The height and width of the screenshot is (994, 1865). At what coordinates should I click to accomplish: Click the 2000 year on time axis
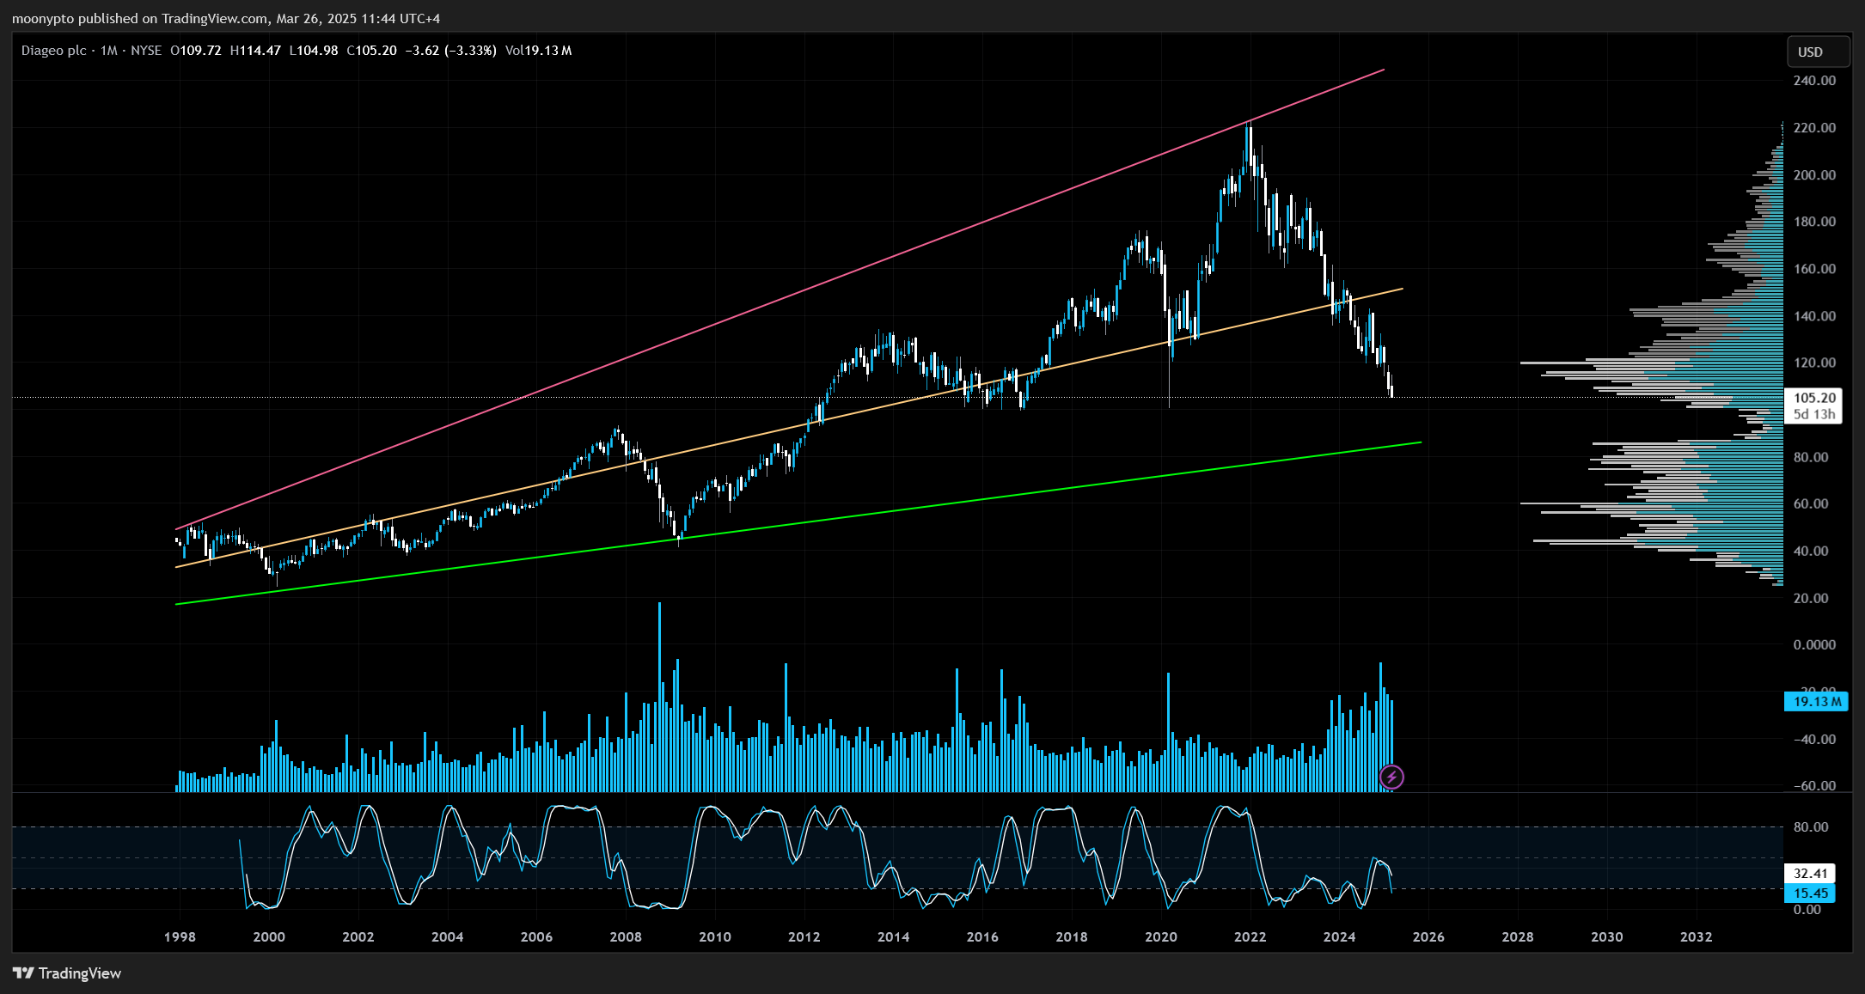[x=269, y=937]
